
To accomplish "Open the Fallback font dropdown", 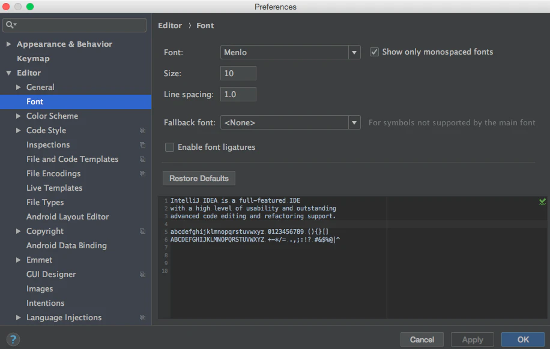I will [291, 122].
